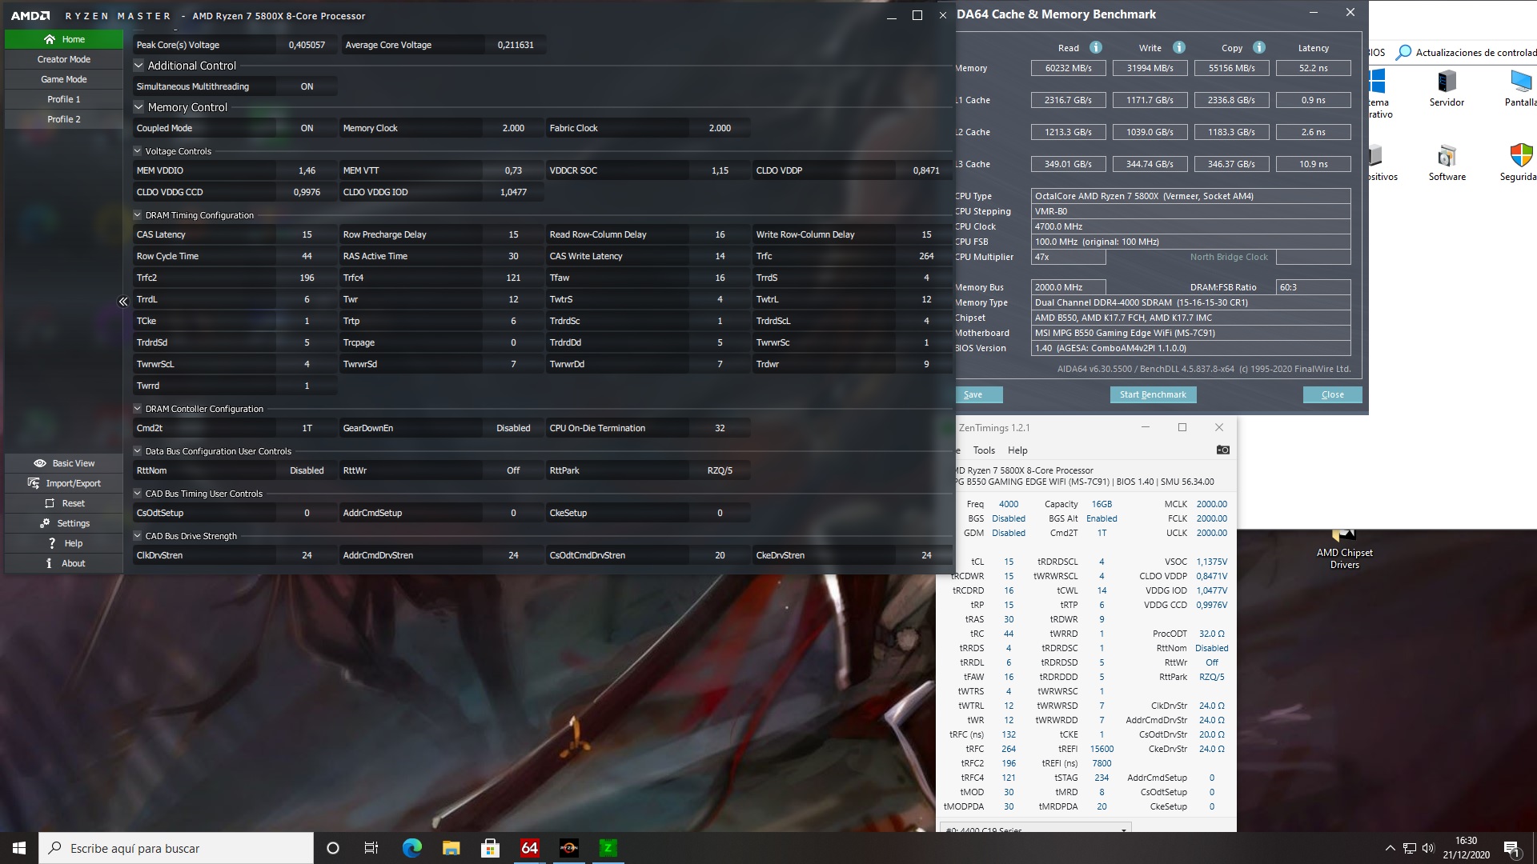Select Profile 2 in Ryzen Master
1537x864 pixels.
(64, 119)
